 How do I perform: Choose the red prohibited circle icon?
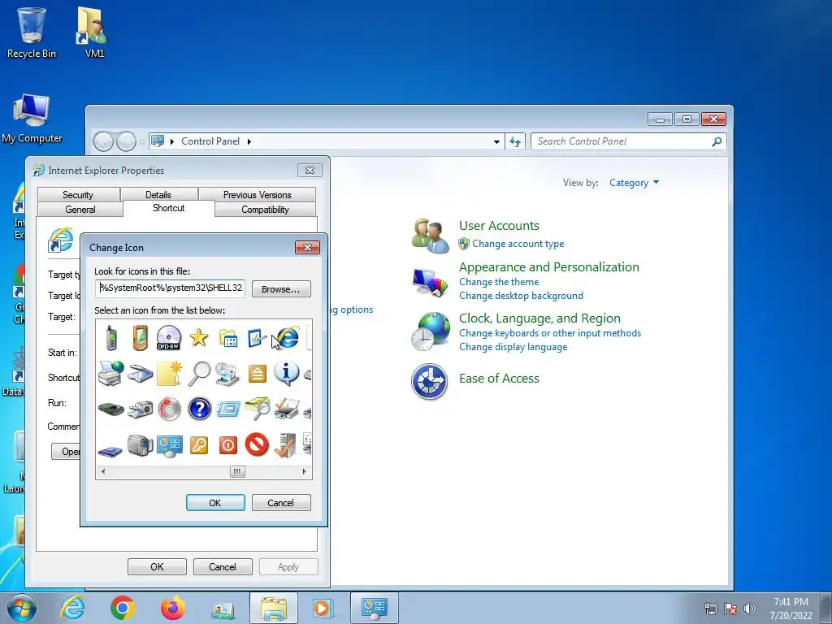point(257,444)
